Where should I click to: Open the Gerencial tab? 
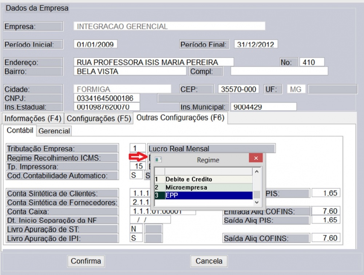[x=54, y=131]
